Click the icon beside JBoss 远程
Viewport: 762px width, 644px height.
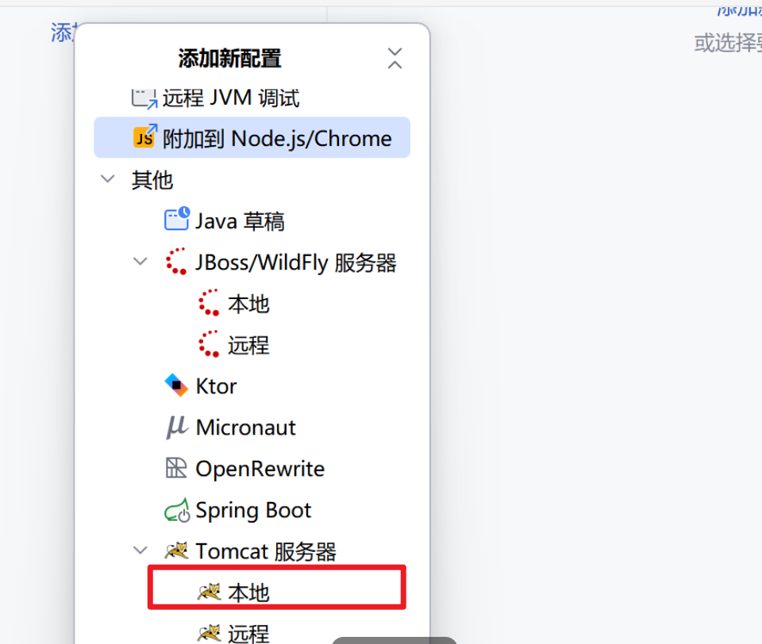(x=209, y=344)
